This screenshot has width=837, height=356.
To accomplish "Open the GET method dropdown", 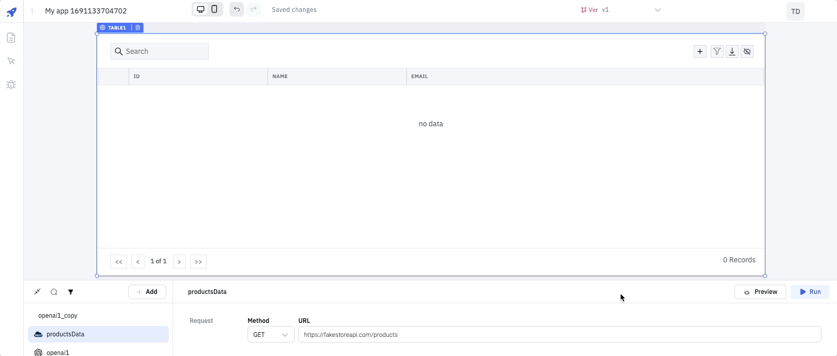I will click(271, 335).
